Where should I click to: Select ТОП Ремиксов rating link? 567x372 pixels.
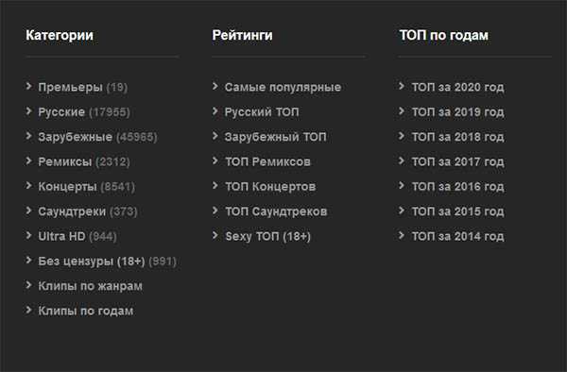click(267, 161)
